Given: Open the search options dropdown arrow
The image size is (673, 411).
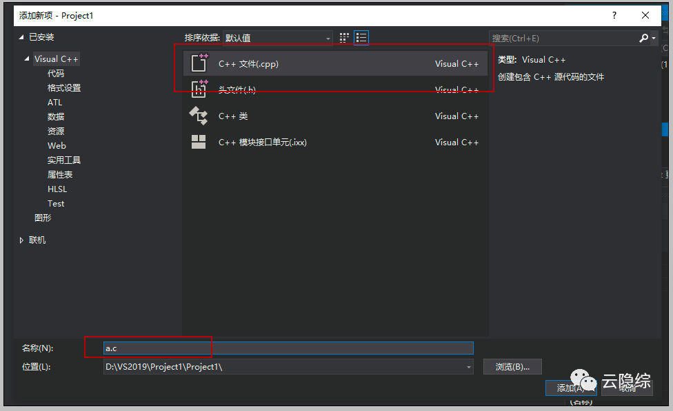Looking at the screenshot, I should click(654, 38).
